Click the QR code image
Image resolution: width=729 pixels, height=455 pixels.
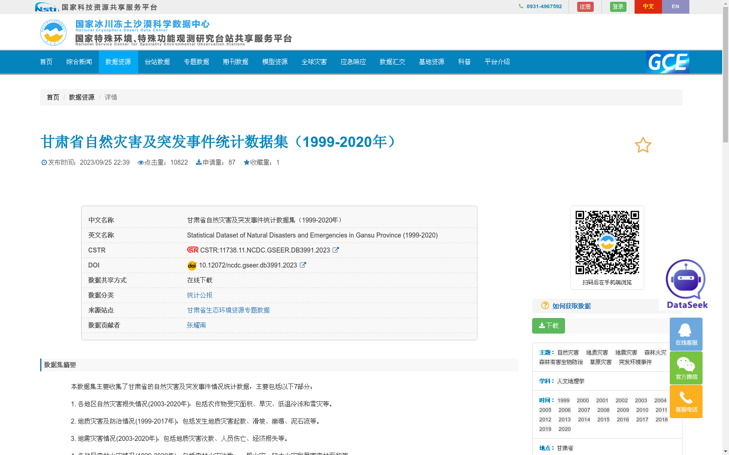point(607,242)
